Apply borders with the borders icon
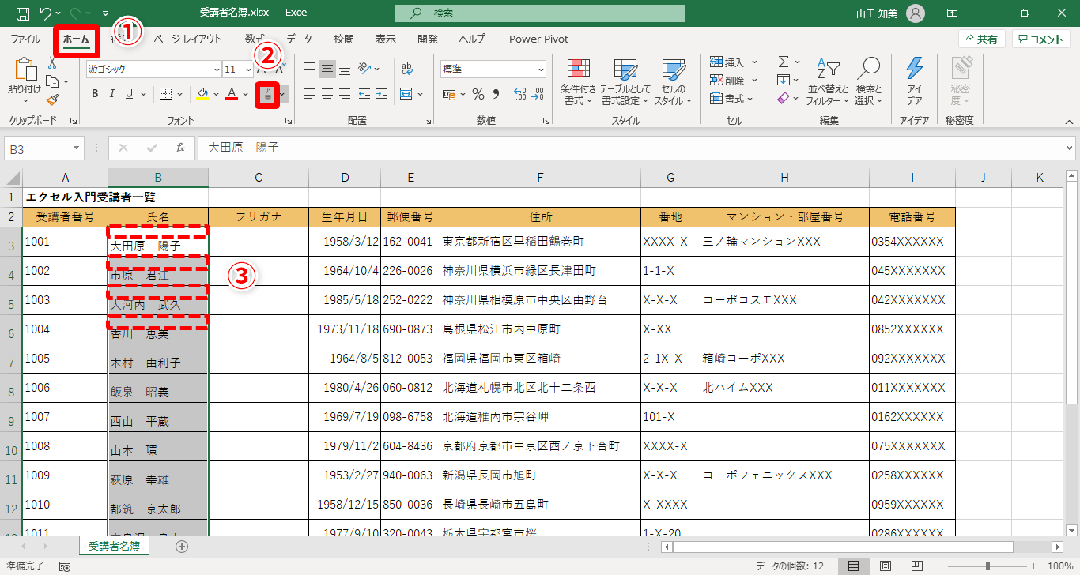 (166, 94)
